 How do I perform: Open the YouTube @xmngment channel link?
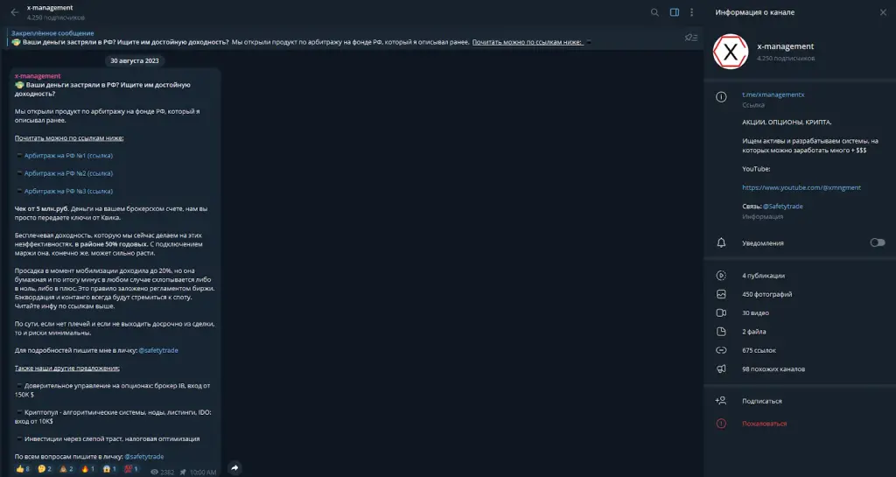point(801,187)
